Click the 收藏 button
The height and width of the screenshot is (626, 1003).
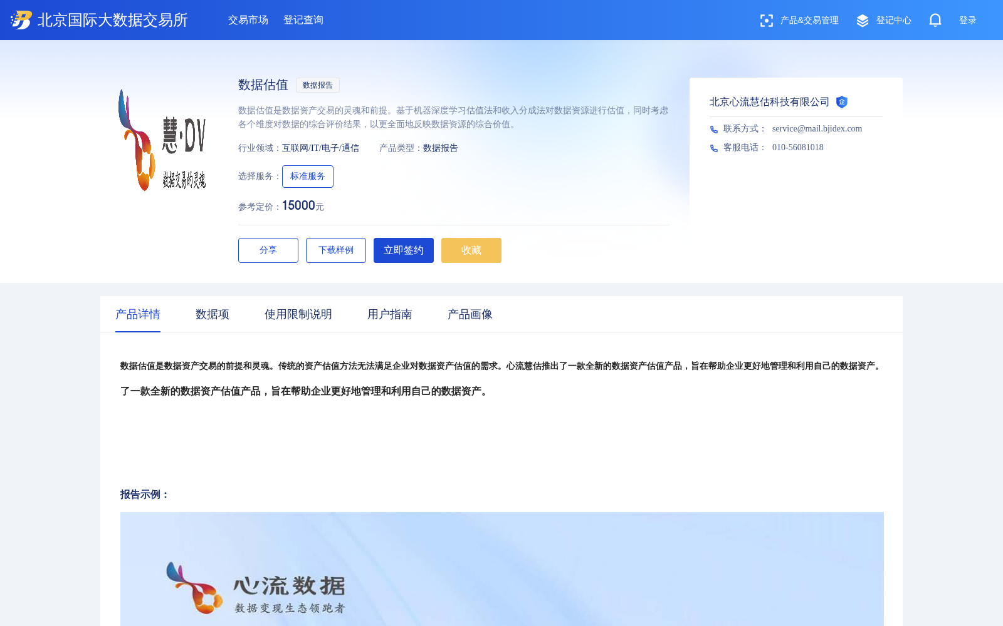pos(471,250)
